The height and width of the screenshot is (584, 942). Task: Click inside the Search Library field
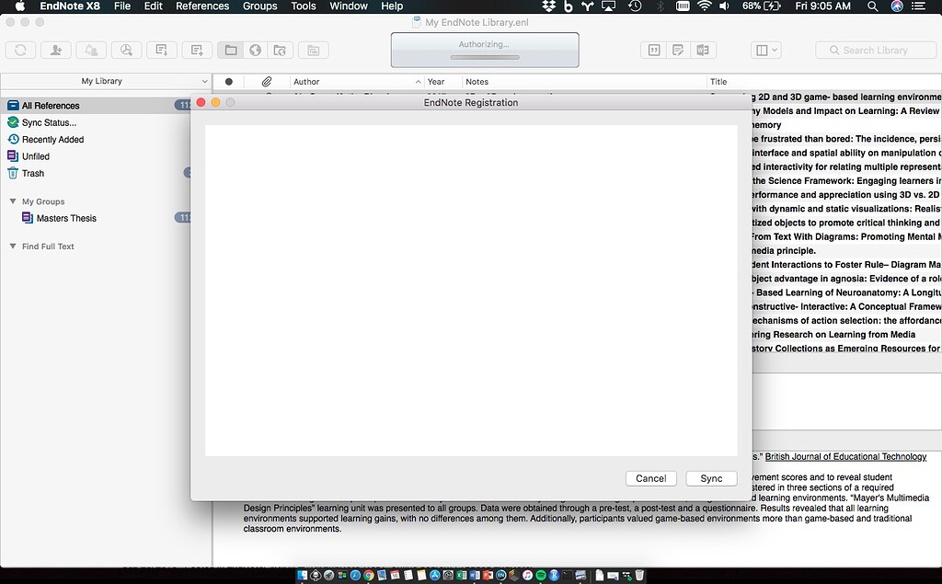[875, 50]
